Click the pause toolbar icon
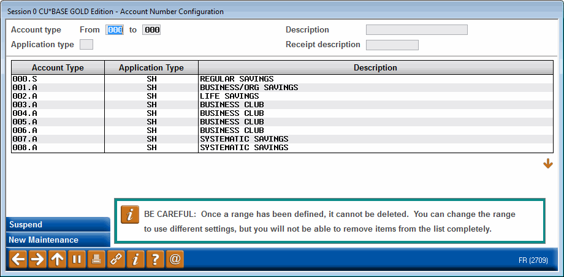This screenshot has width=564, height=277. tap(77, 259)
